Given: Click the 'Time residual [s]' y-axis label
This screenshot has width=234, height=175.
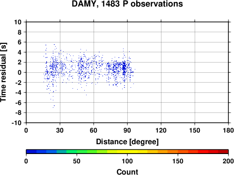Looking at the screenshot, I should point(3,72).
